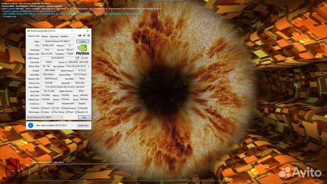The width and height of the screenshot is (327, 184).
Task: Switch to the Sensors tab
Action: pos(45,36)
